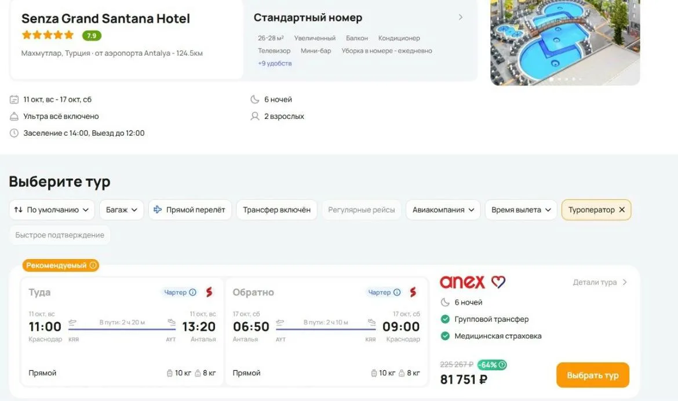This screenshot has height=401, width=678.
Task: Click the -64% discount info badge
Action: coord(492,364)
